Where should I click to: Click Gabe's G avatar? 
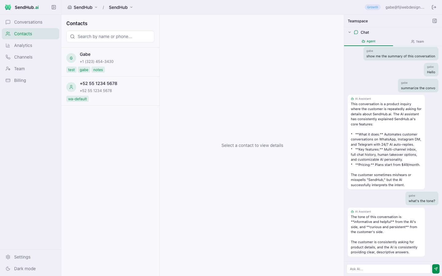click(x=71, y=58)
